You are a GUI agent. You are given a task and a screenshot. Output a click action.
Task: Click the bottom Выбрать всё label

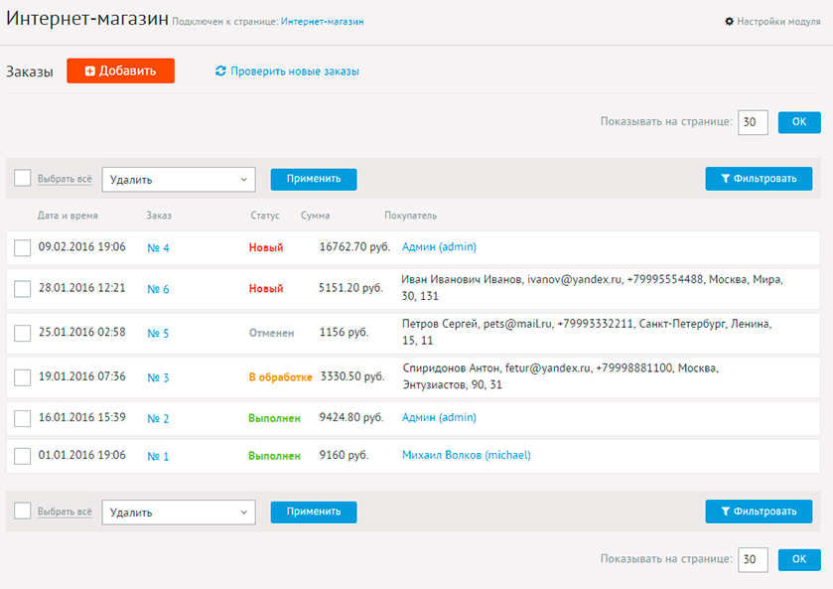65,512
